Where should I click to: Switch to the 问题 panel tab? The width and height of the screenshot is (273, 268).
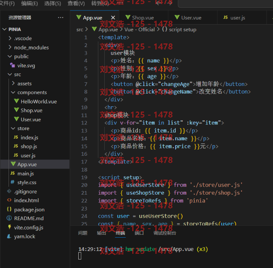click(x=83, y=233)
